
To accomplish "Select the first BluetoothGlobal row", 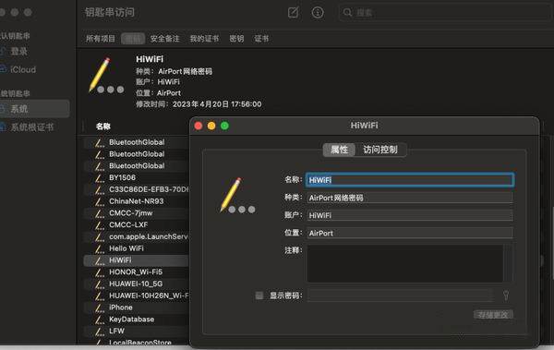I will click(x=137, y=142).
